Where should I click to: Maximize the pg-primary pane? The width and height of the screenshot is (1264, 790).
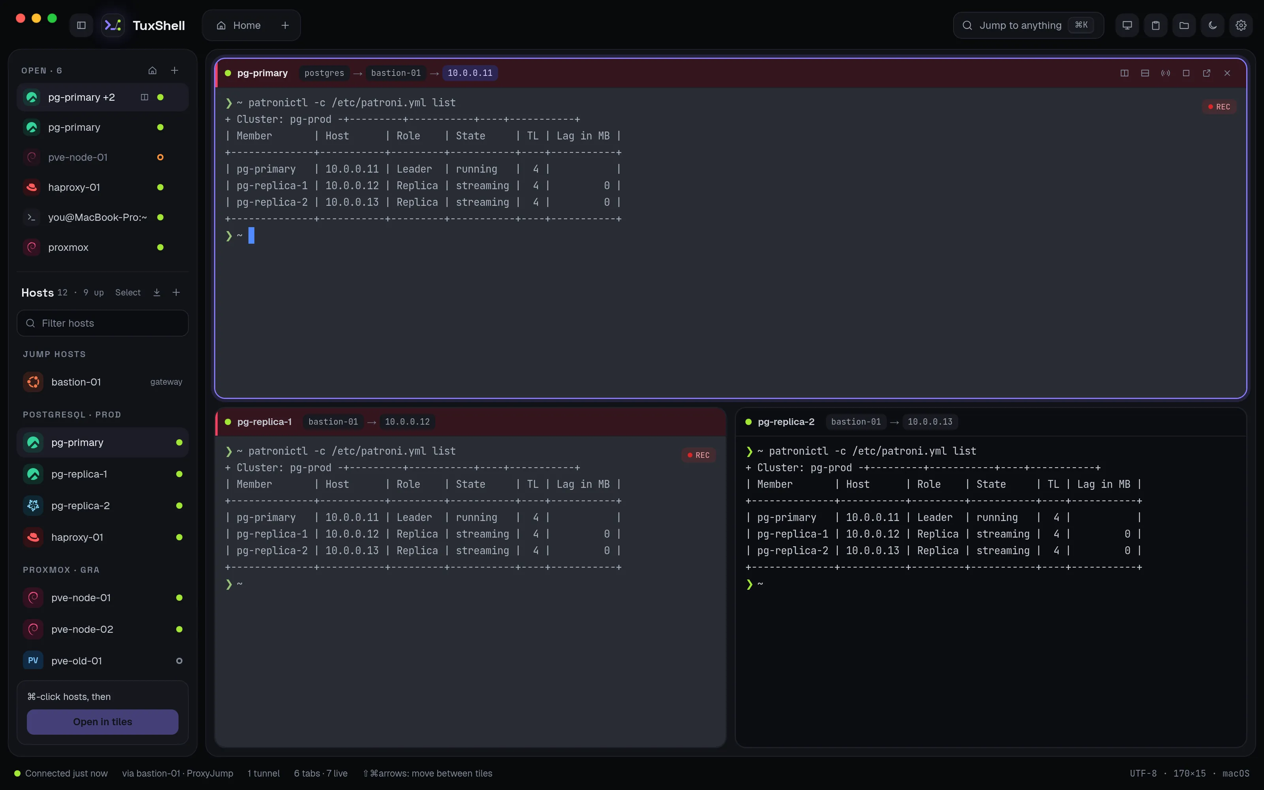[x=1186, y=73]
